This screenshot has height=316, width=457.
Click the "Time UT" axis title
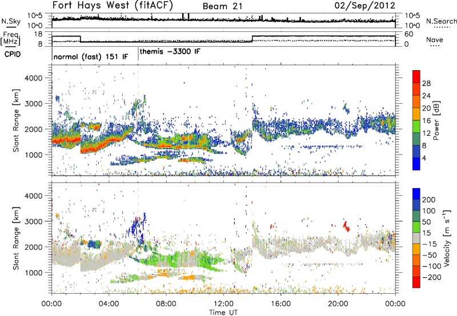tap(223, 313)
